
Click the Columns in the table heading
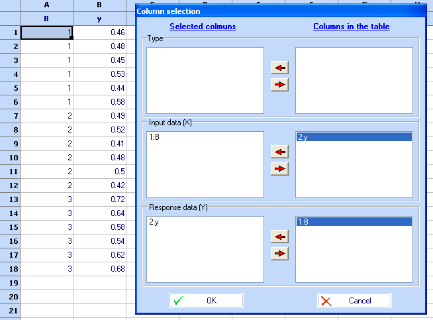pos(351,27)
